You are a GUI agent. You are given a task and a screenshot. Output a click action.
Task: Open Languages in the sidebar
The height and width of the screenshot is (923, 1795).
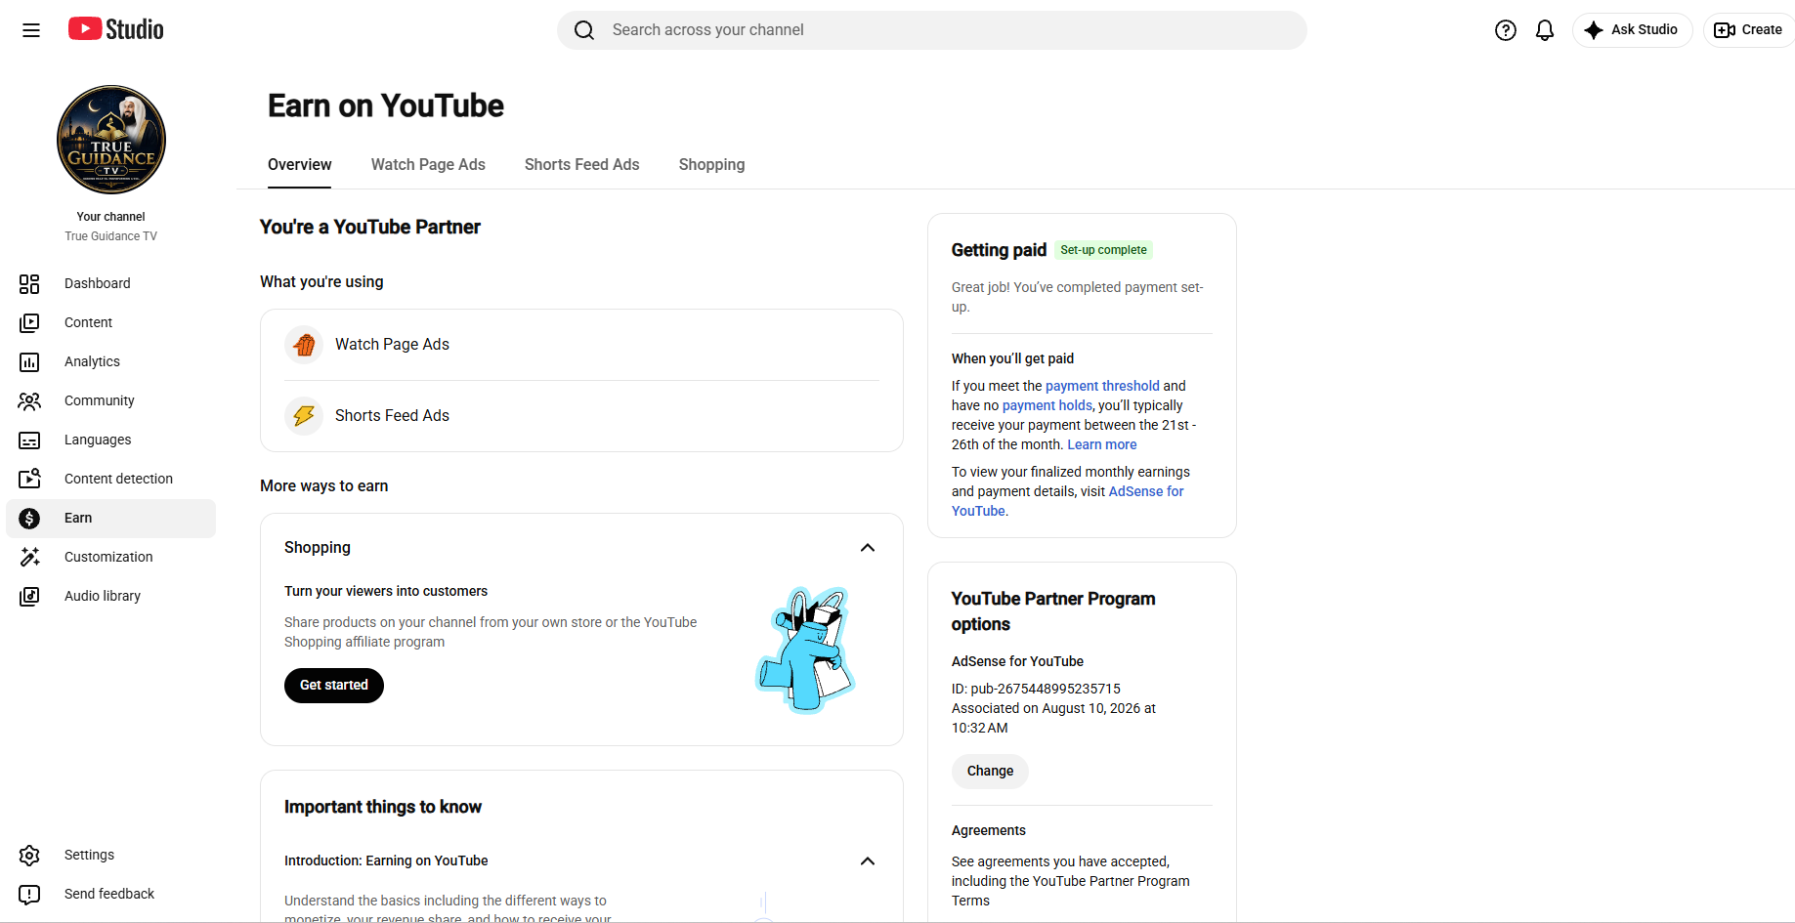click(x=98, y=440)
